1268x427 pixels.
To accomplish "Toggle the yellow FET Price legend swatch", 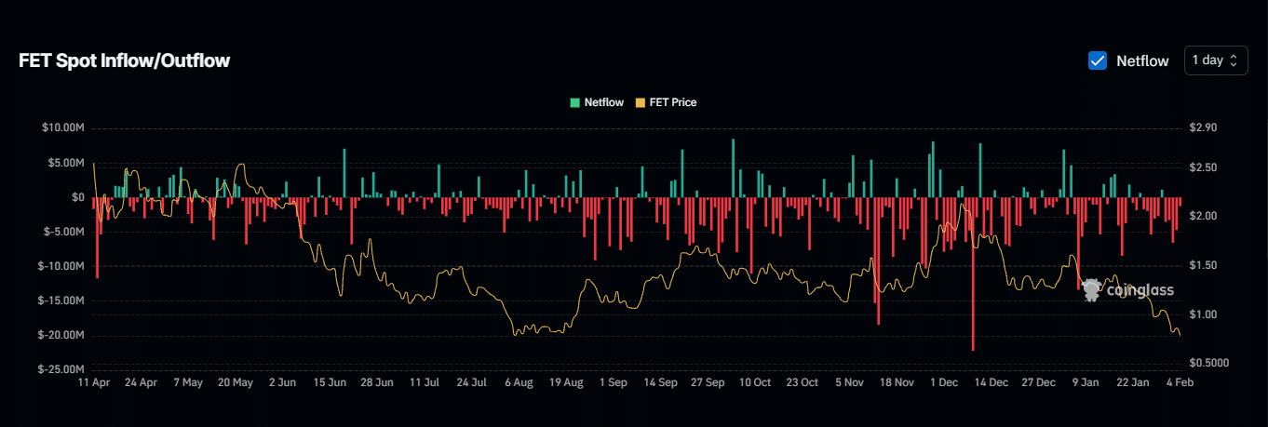I will 640,102.
